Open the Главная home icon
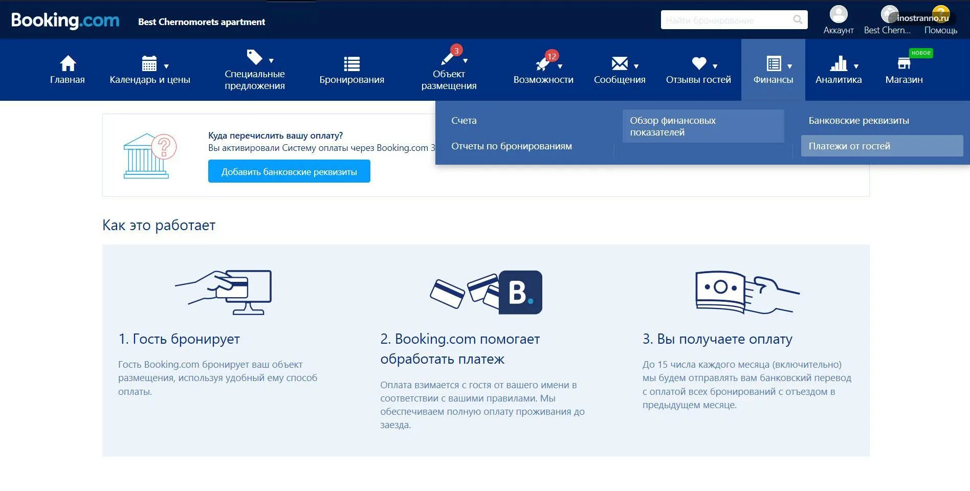Image resolution: width=970 pixels, height=491 pixels. (x=68, y=63)
